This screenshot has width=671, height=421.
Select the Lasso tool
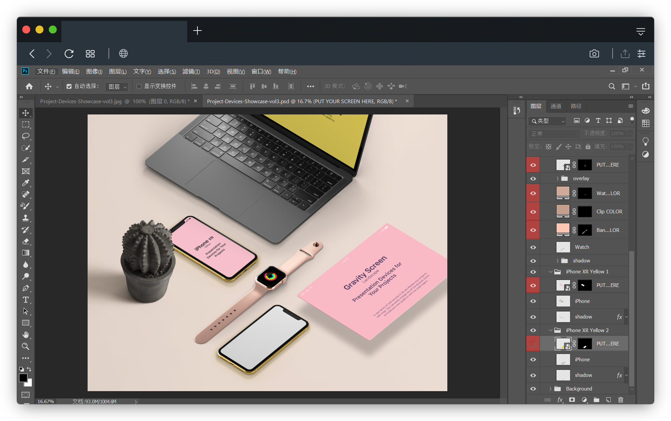click(x=26, y=136)
